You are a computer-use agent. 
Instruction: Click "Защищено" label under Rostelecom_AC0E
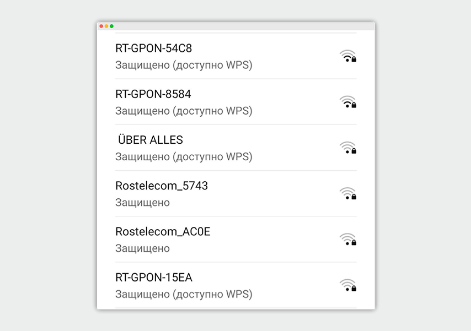[x=143, y=249]
